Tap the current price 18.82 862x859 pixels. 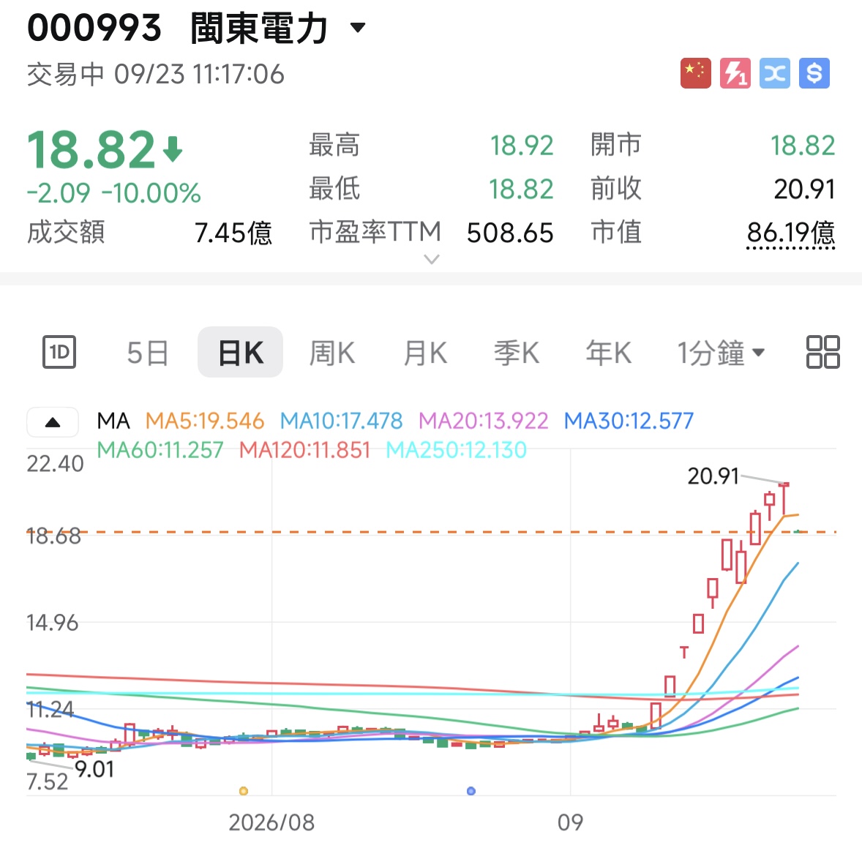pos(91,150)
